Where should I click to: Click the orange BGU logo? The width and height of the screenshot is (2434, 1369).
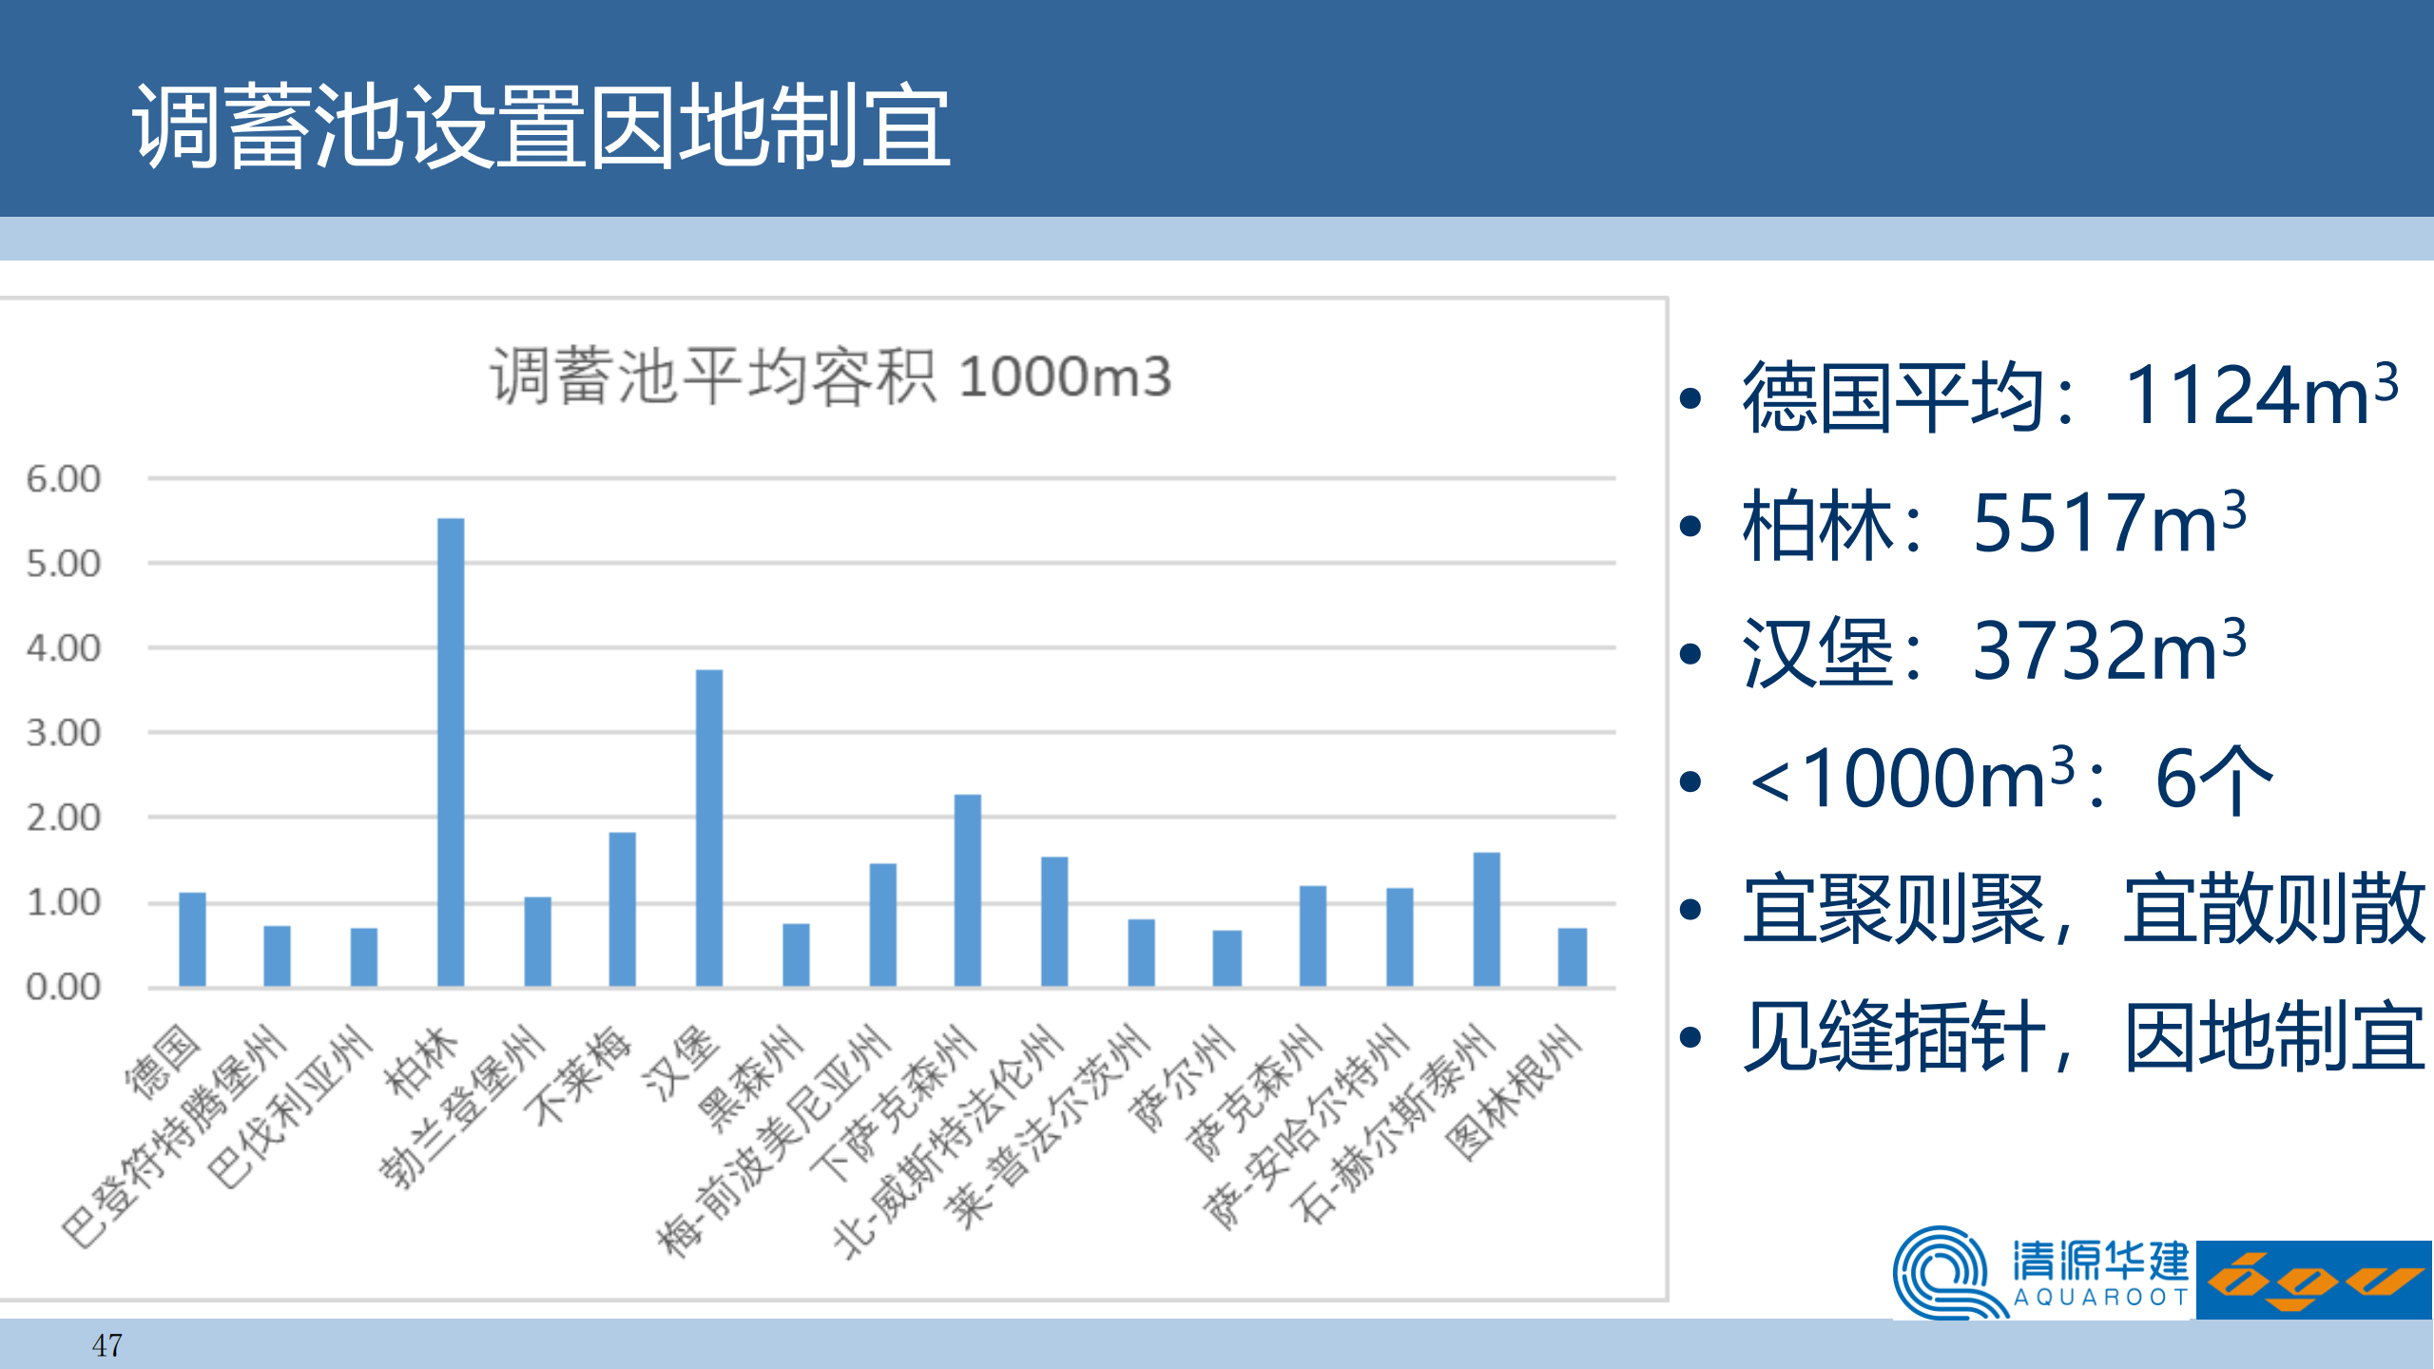[x=2313, y=1280]
